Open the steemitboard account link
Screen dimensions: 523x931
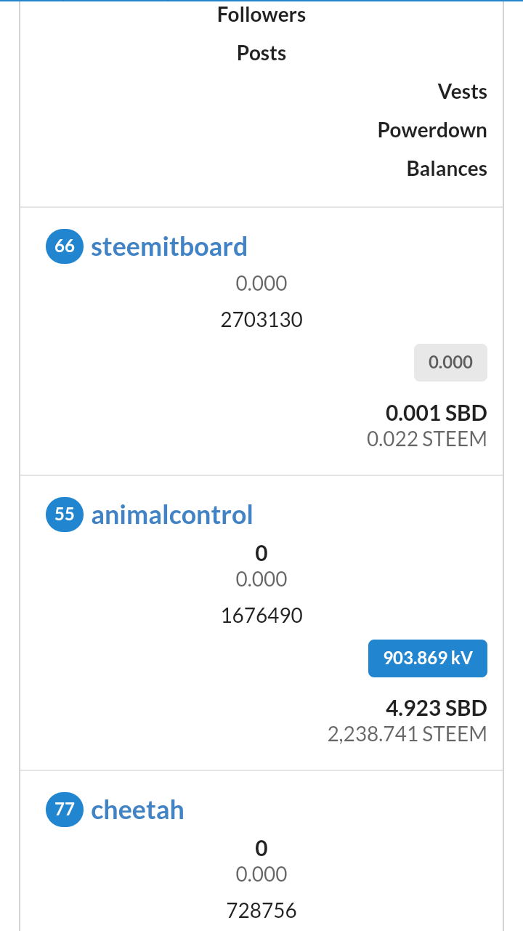[169, 246]
